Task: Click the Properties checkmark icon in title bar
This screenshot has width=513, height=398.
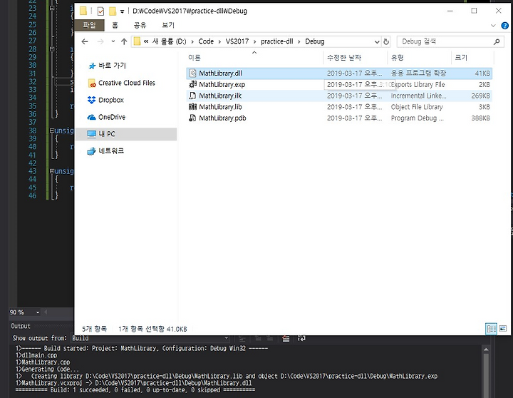Action: (x=100, y=11)
